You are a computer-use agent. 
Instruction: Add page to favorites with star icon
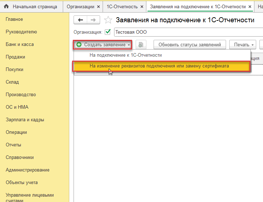[x=108, y=20]
